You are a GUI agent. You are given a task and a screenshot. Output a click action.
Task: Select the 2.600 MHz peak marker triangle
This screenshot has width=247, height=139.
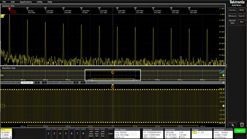coord(117,8)
